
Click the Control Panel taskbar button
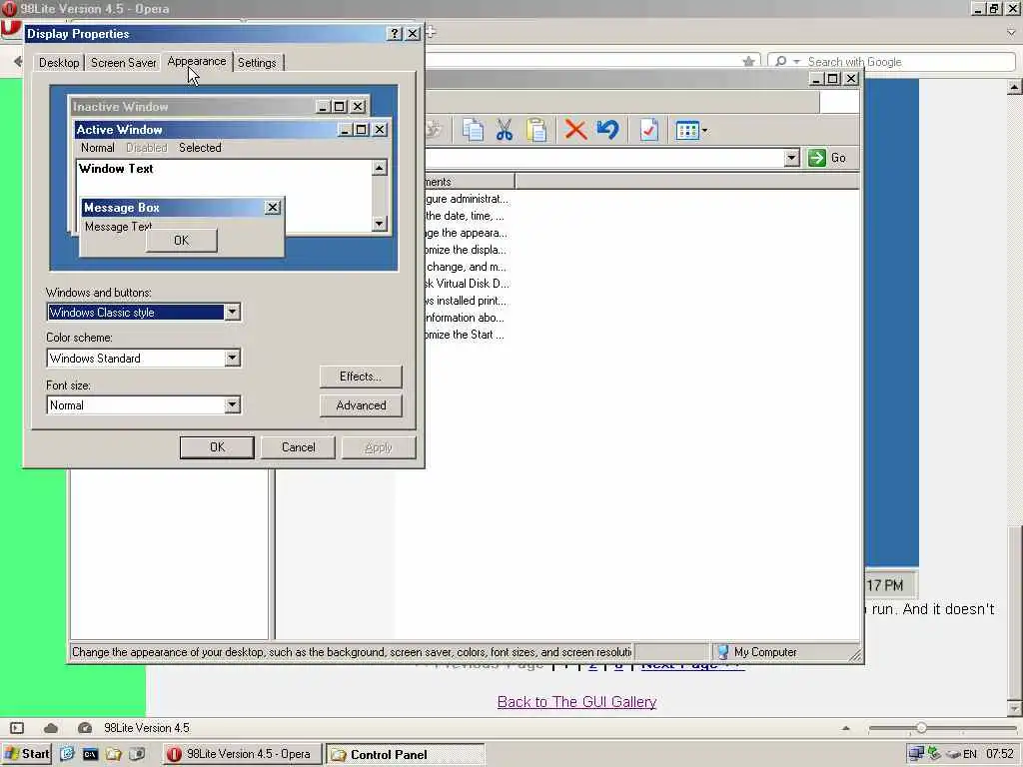tap(406, 754)
